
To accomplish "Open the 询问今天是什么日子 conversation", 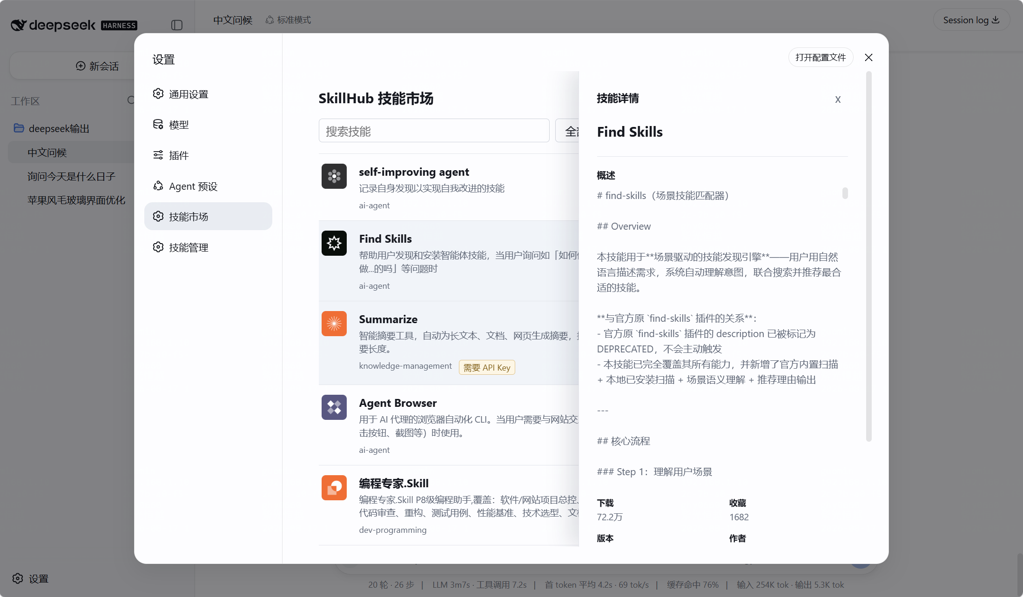I will click(x=71, y=176).
